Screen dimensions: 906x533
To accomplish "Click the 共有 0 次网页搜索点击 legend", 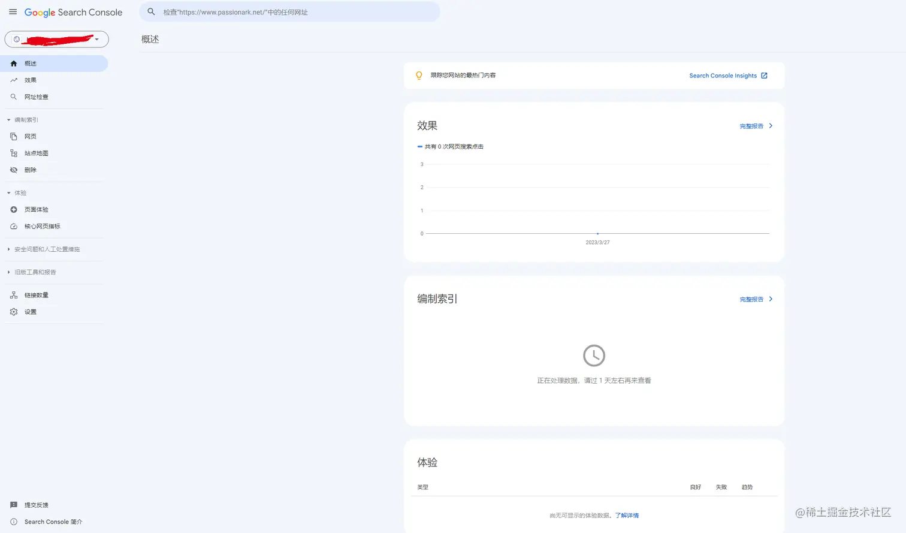I will [x=451, y=147].
